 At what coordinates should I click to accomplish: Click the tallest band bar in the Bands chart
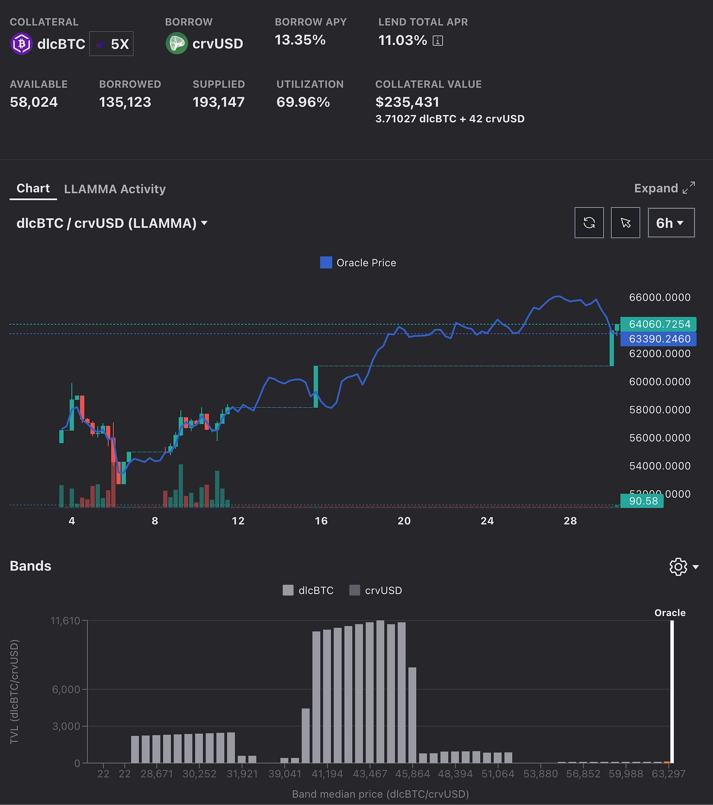pos(380,691)
